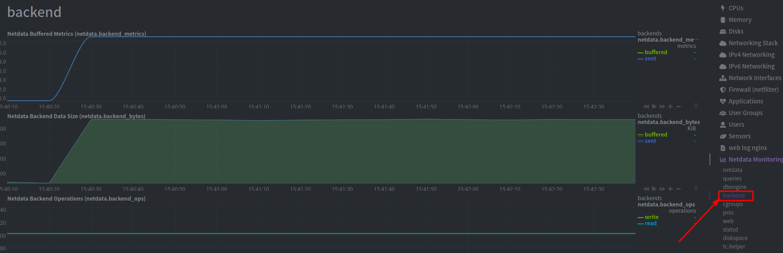Toggle sent dimension in backend_bytes chart legend
Viewport: 783px width, 253px height.
[650, 141]
